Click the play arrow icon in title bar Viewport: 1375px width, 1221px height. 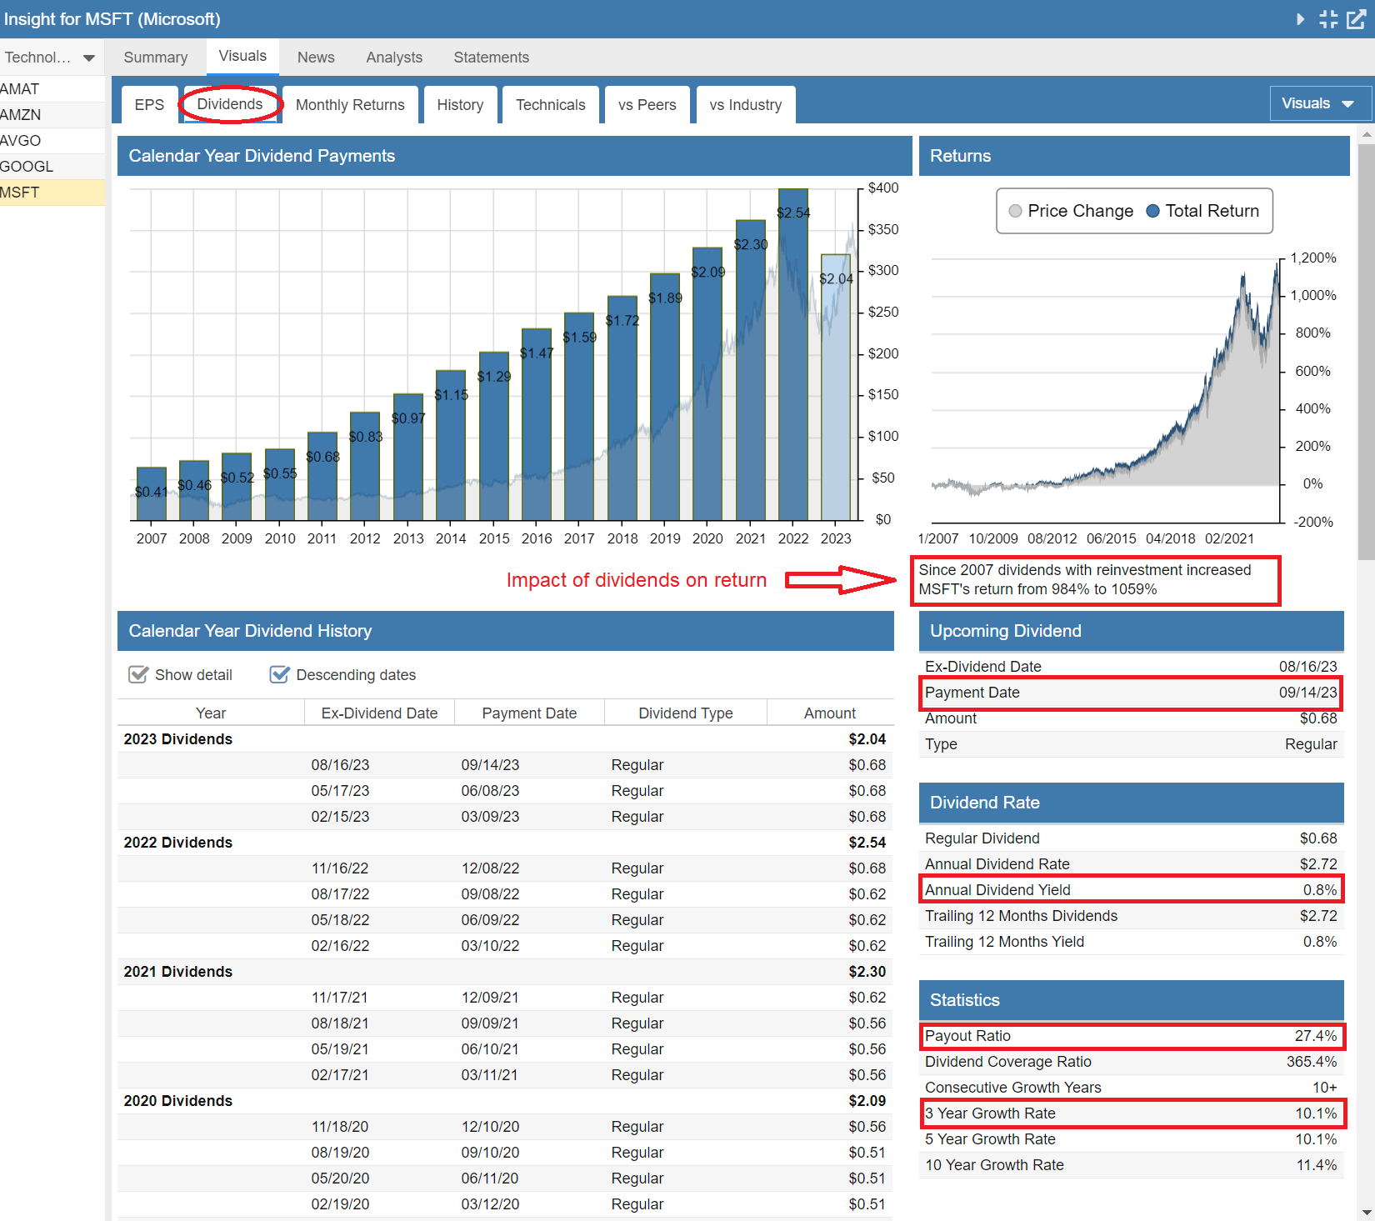[x=1300, y=19]
